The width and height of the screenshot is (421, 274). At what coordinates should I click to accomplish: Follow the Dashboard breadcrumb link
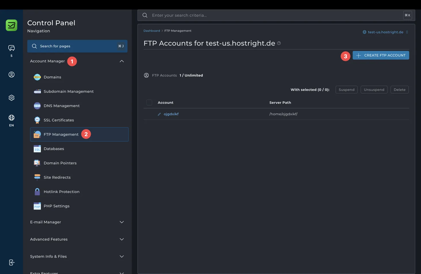152,31
